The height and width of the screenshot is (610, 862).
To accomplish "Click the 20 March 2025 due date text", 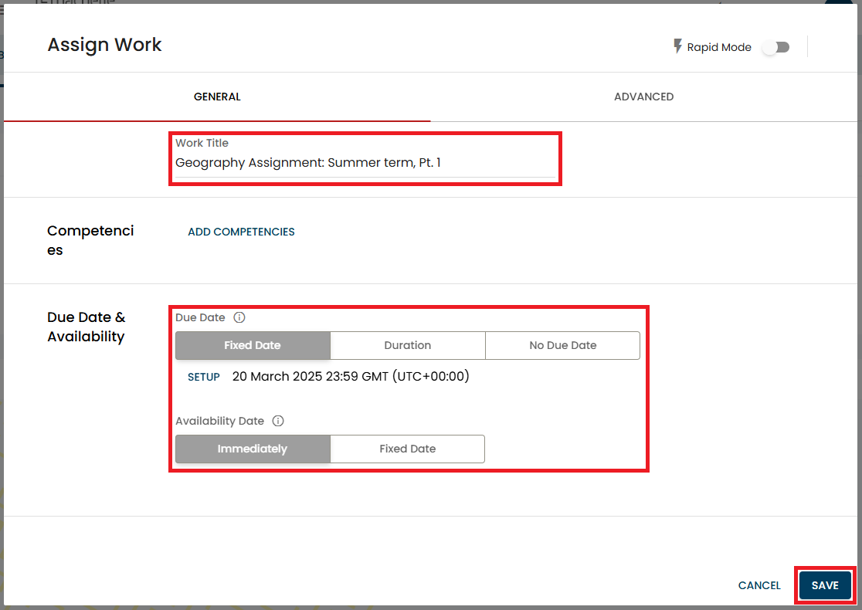I will pyautogui.click(x=351, y=377).
